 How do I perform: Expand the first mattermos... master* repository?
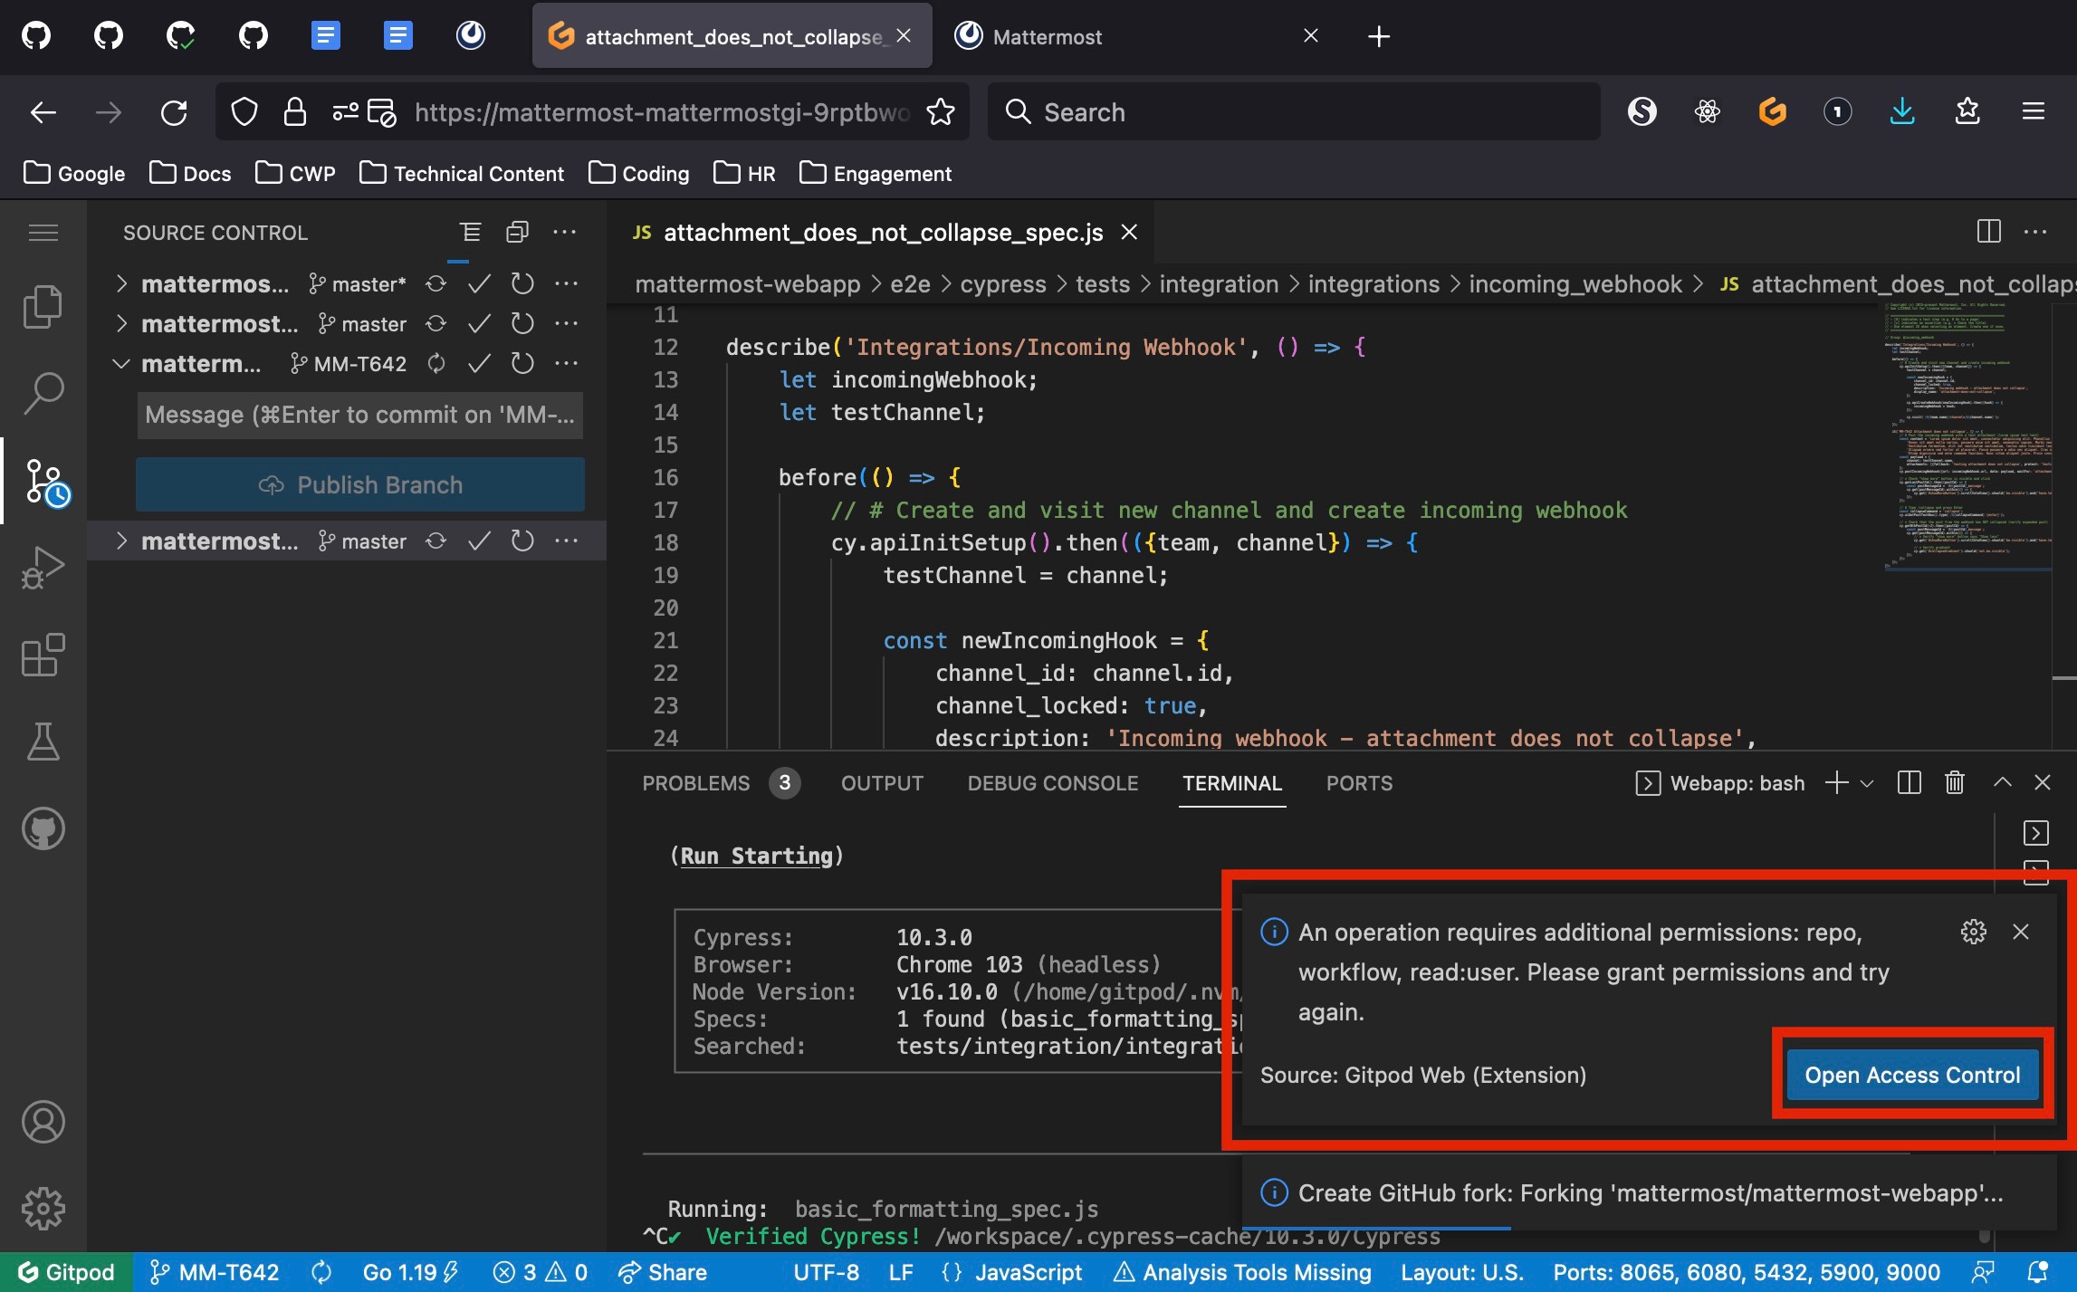121,283
